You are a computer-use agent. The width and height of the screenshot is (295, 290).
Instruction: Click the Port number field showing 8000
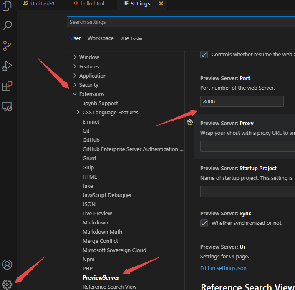[x=242, y=101]
